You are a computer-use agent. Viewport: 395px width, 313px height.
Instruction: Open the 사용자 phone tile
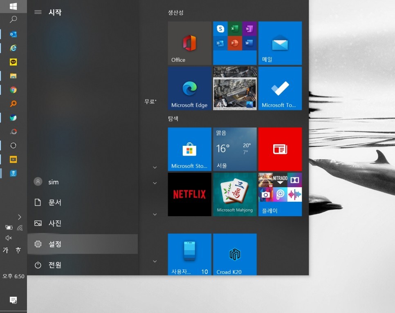click(190, 254)
